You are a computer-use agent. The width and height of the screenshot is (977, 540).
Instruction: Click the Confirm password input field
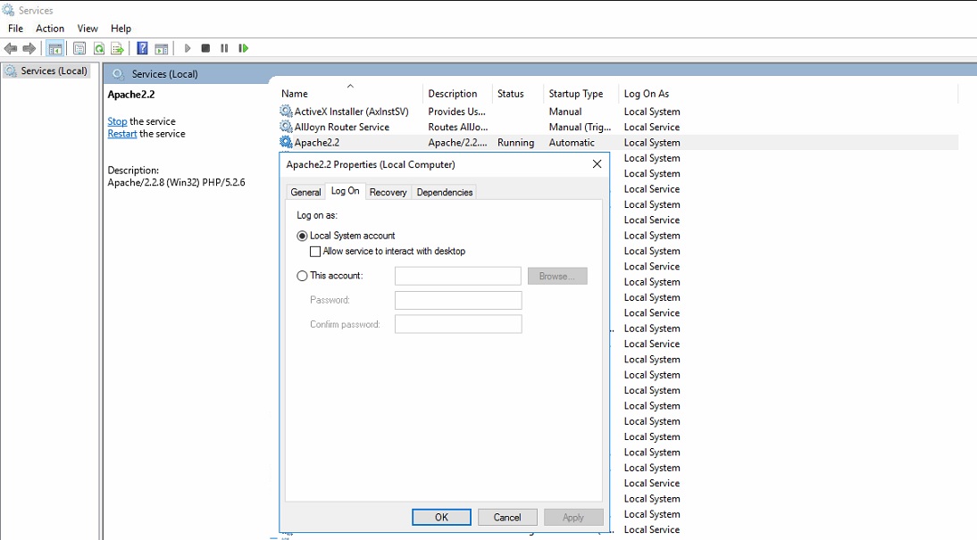pos(458,324)
